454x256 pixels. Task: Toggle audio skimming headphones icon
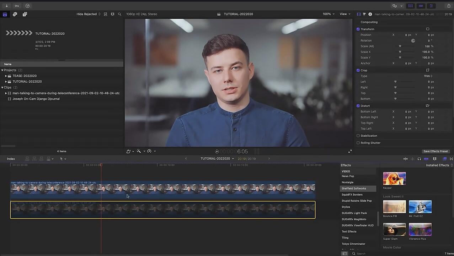click(419, 159)
